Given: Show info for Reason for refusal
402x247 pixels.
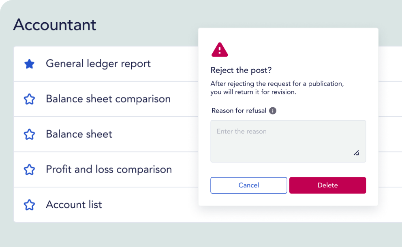Looking at the screenshot, I should 273,111.
